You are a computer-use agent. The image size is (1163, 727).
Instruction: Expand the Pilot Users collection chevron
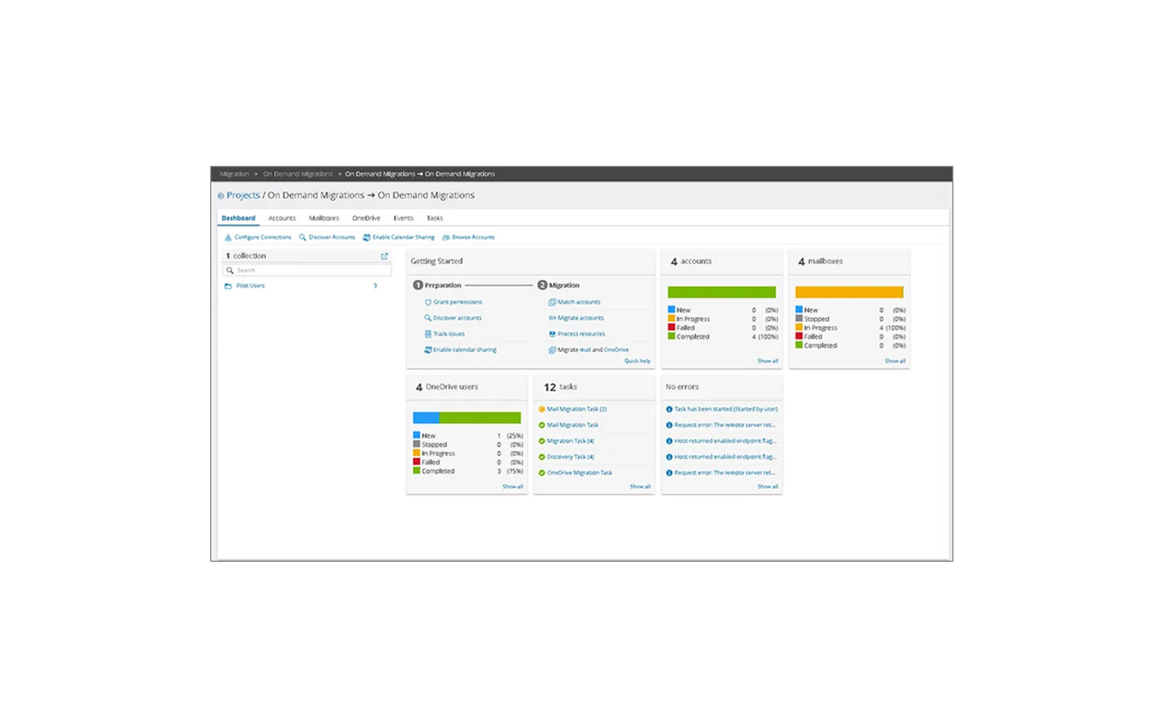(376, 286)
